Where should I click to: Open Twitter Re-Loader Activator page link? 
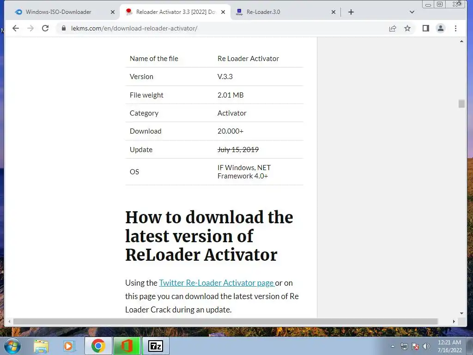click(217, 283)
